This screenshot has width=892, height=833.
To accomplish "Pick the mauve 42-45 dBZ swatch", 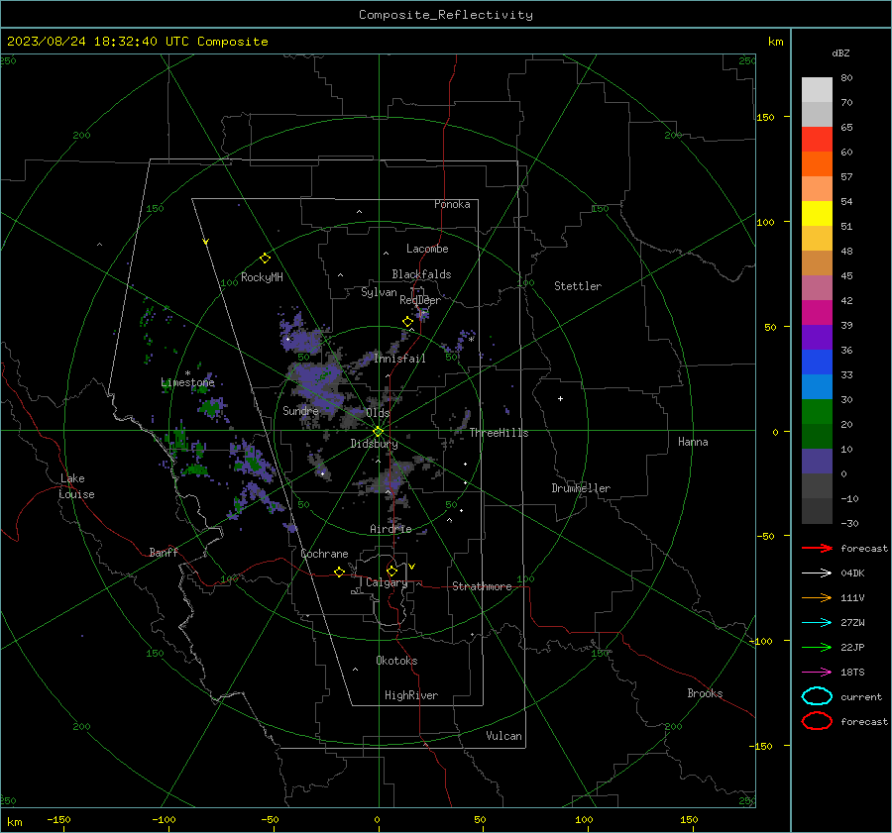I will click(x=817, y=288).
